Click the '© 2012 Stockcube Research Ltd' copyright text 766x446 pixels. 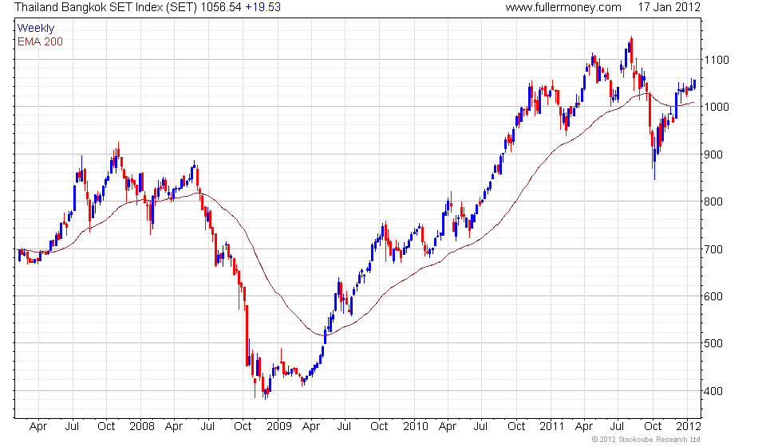pos(646,440)
